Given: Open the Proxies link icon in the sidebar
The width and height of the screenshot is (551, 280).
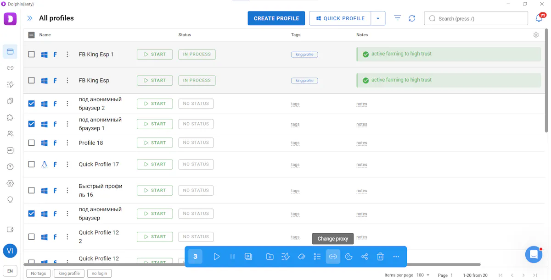Looking at the screenshot, I should point(10,68).
